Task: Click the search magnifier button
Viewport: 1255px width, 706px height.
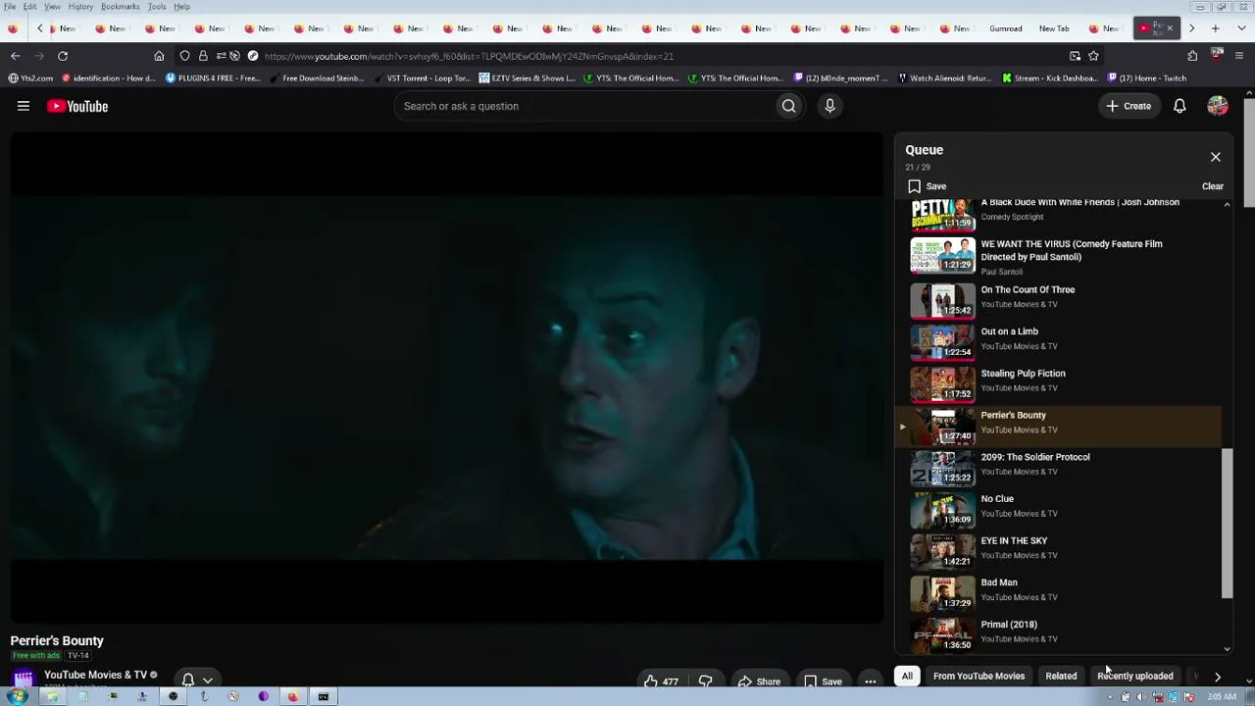Action: pyautogui.click(x=788, y=106)
